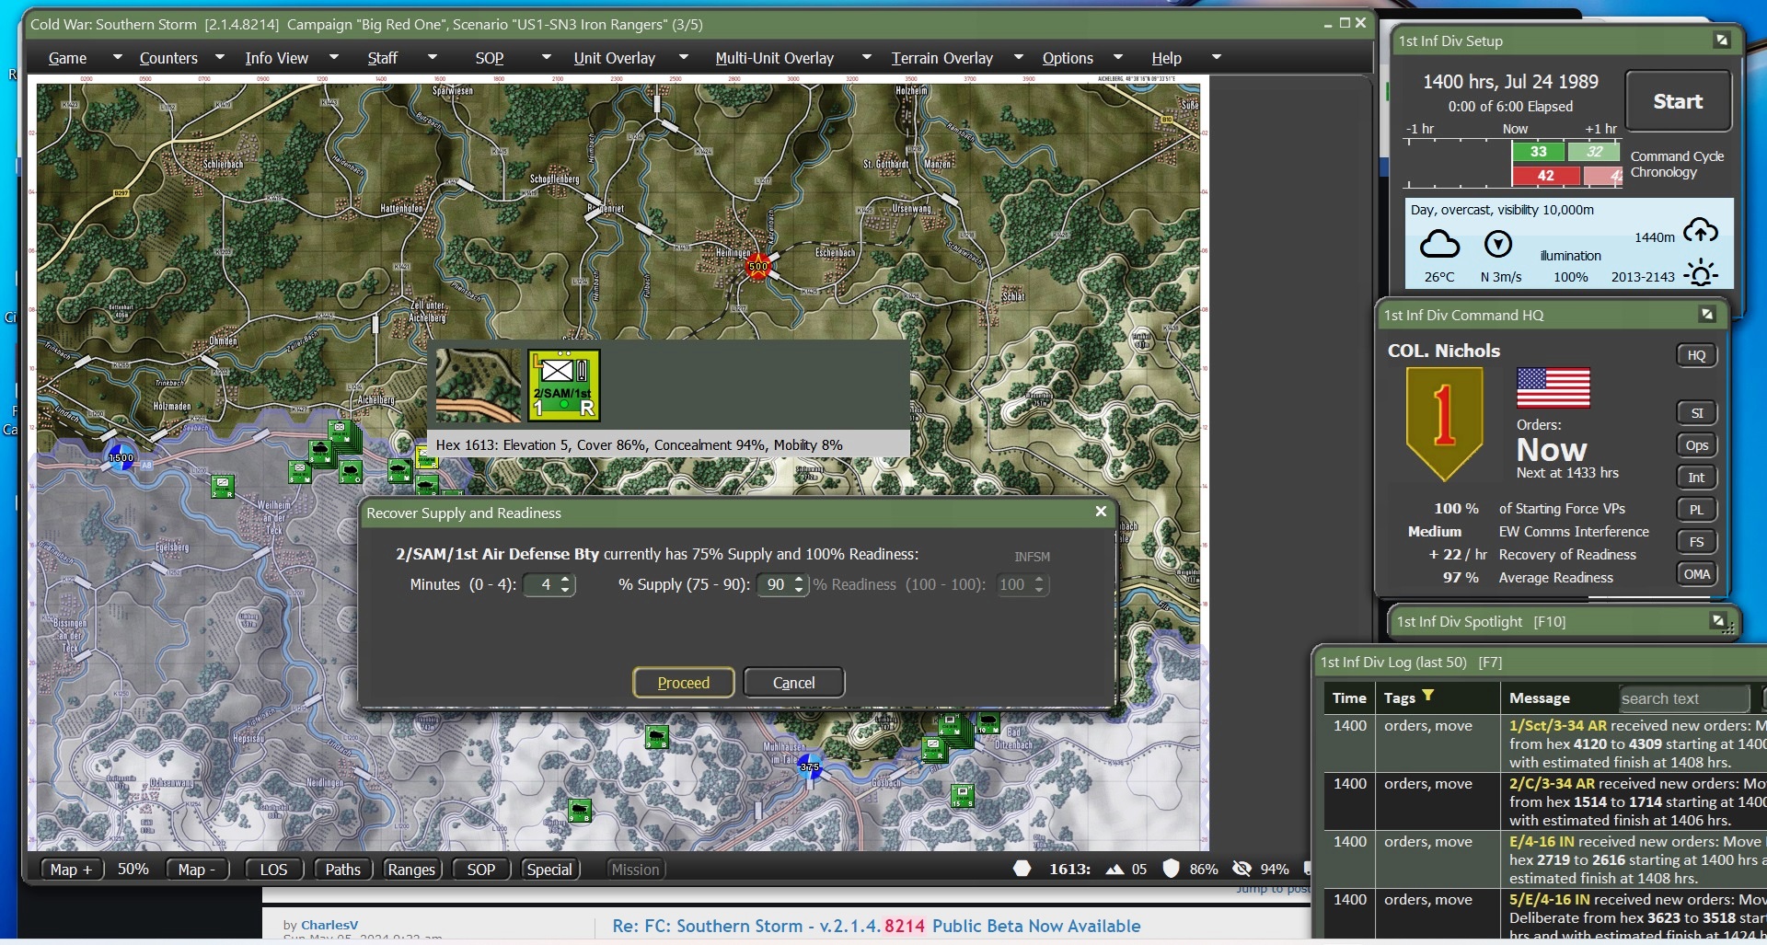Click the Map + zoom in button

(x=72, y=870)
